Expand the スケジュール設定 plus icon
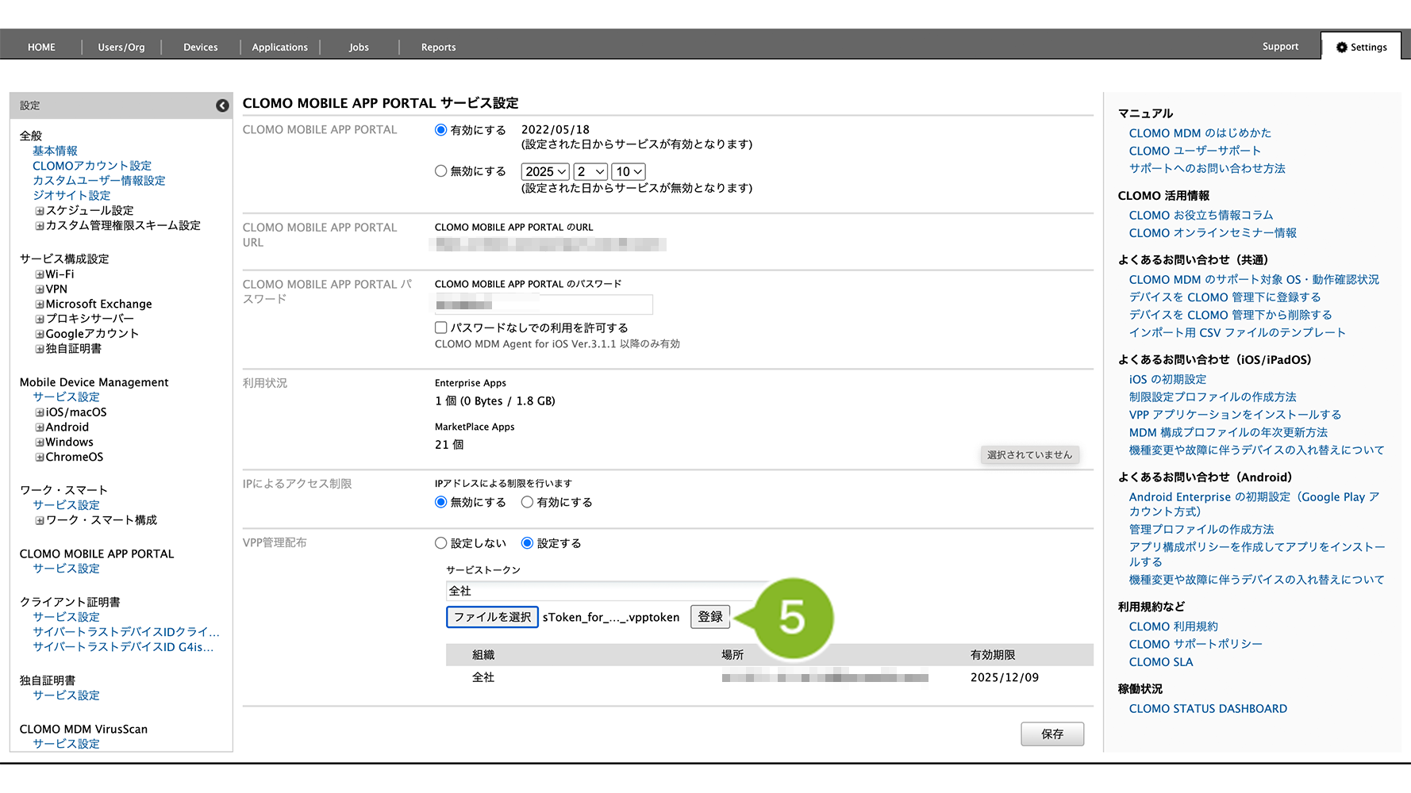 pos(39,211)
